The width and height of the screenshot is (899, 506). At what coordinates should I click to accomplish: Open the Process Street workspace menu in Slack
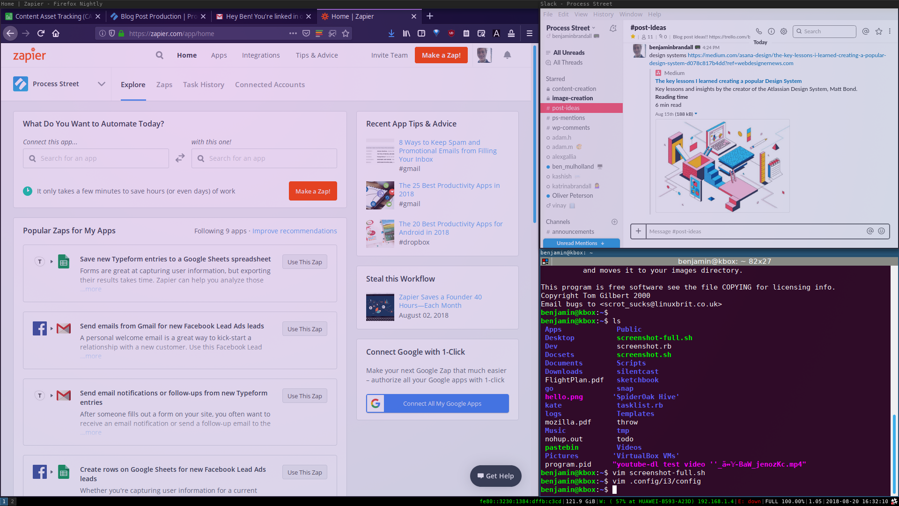(571, 28)
